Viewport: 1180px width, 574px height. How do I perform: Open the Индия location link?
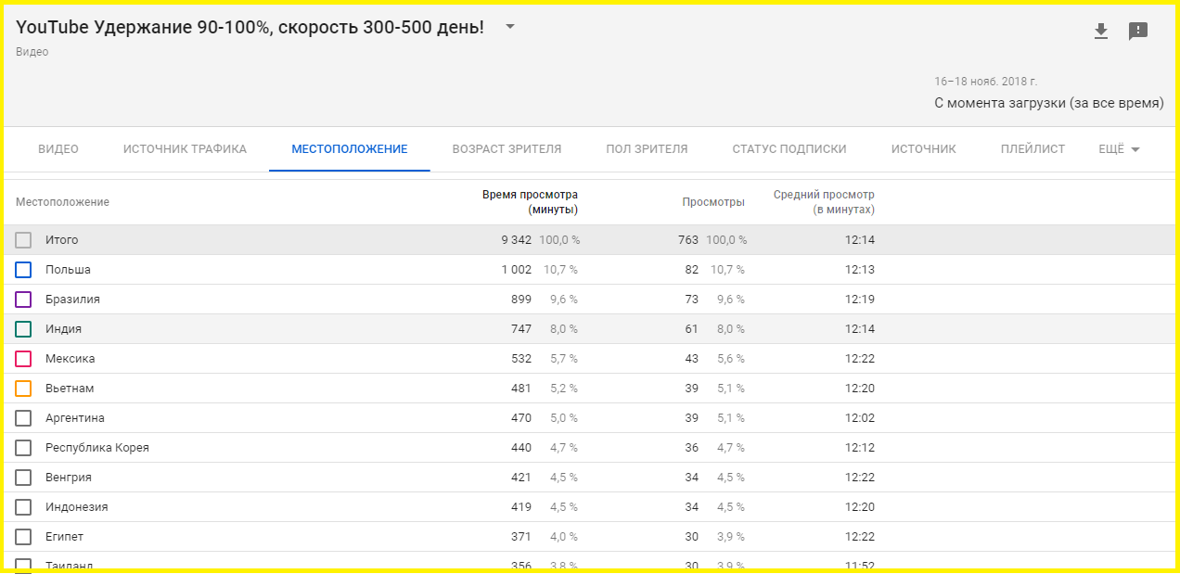pyautogui.click(x=63, y=329)
